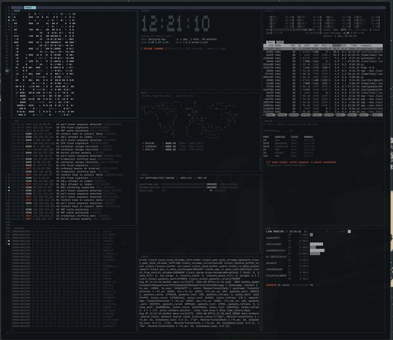
Task: Select the port 5432 postgres row
Action: 289,144
